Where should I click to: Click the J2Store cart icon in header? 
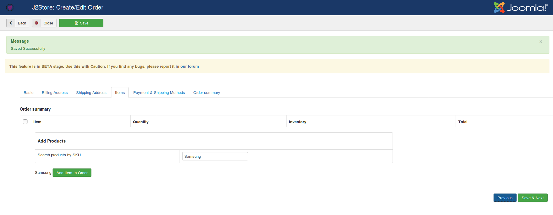pos(10,7)
